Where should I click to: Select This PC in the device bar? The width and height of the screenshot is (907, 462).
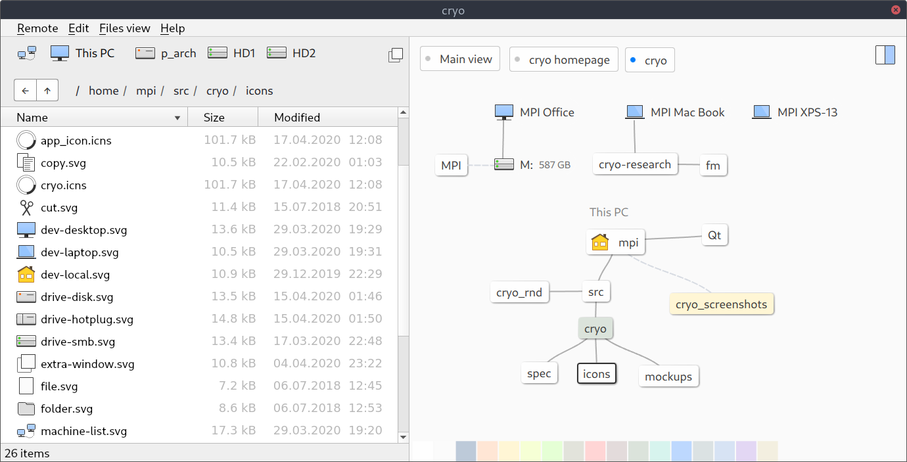pos(81,53)
